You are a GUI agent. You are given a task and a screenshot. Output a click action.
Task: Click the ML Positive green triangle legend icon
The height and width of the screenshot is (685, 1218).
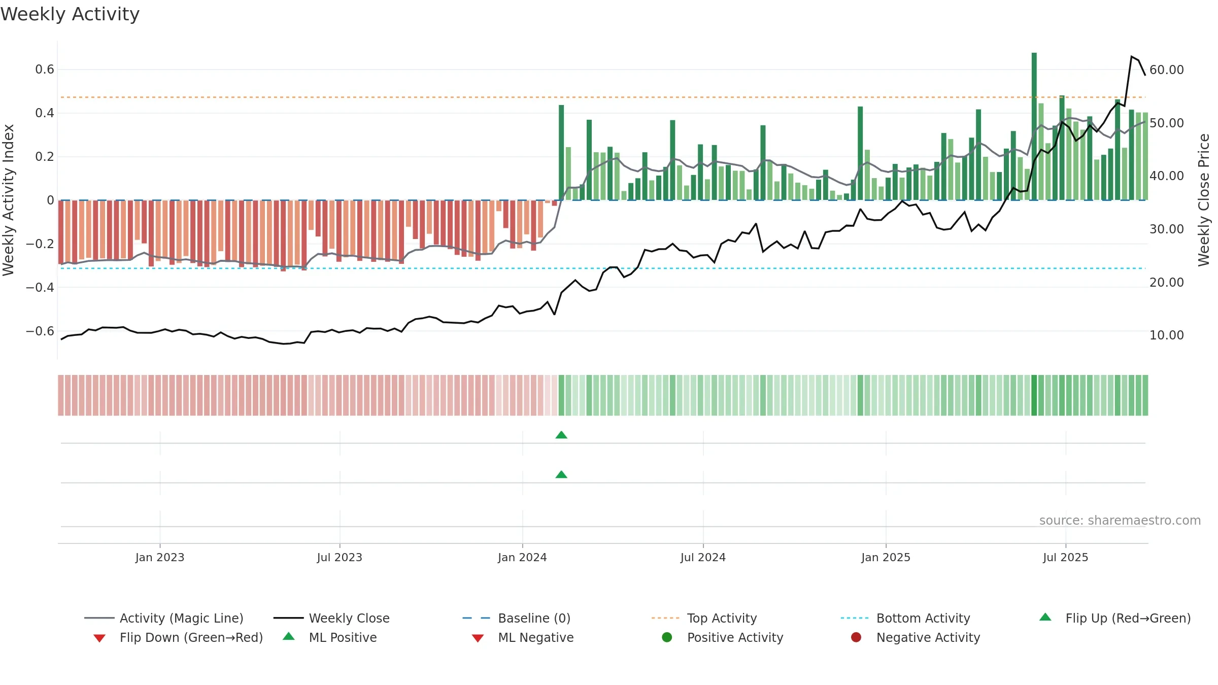coord(289,636)
